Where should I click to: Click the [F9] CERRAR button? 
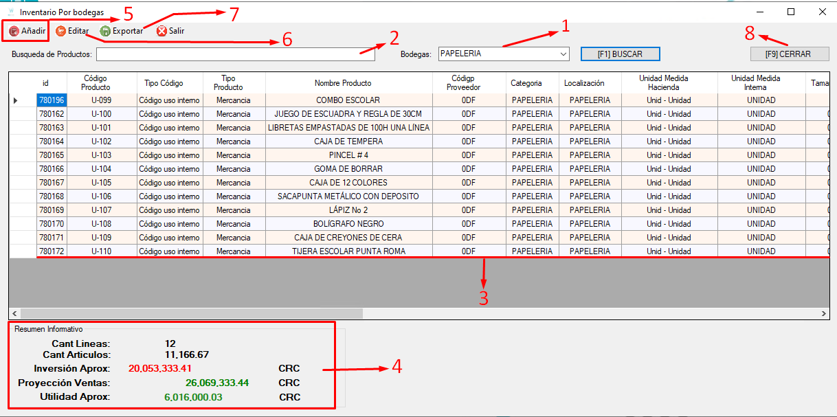coord(790,54)
